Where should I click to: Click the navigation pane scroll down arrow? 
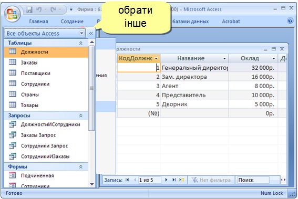click(x=92, y=184)
